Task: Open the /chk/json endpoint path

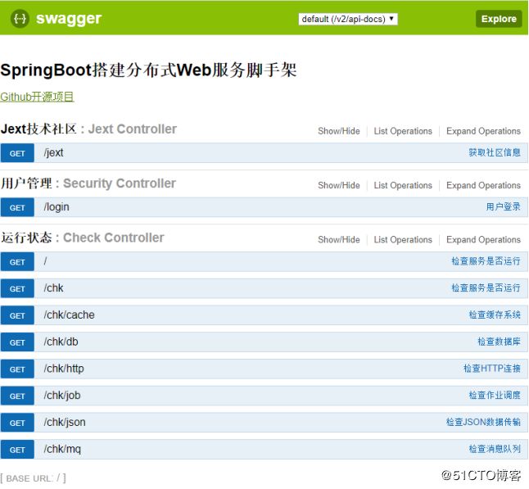Action: pyautogui.click(x=65, y=422)
